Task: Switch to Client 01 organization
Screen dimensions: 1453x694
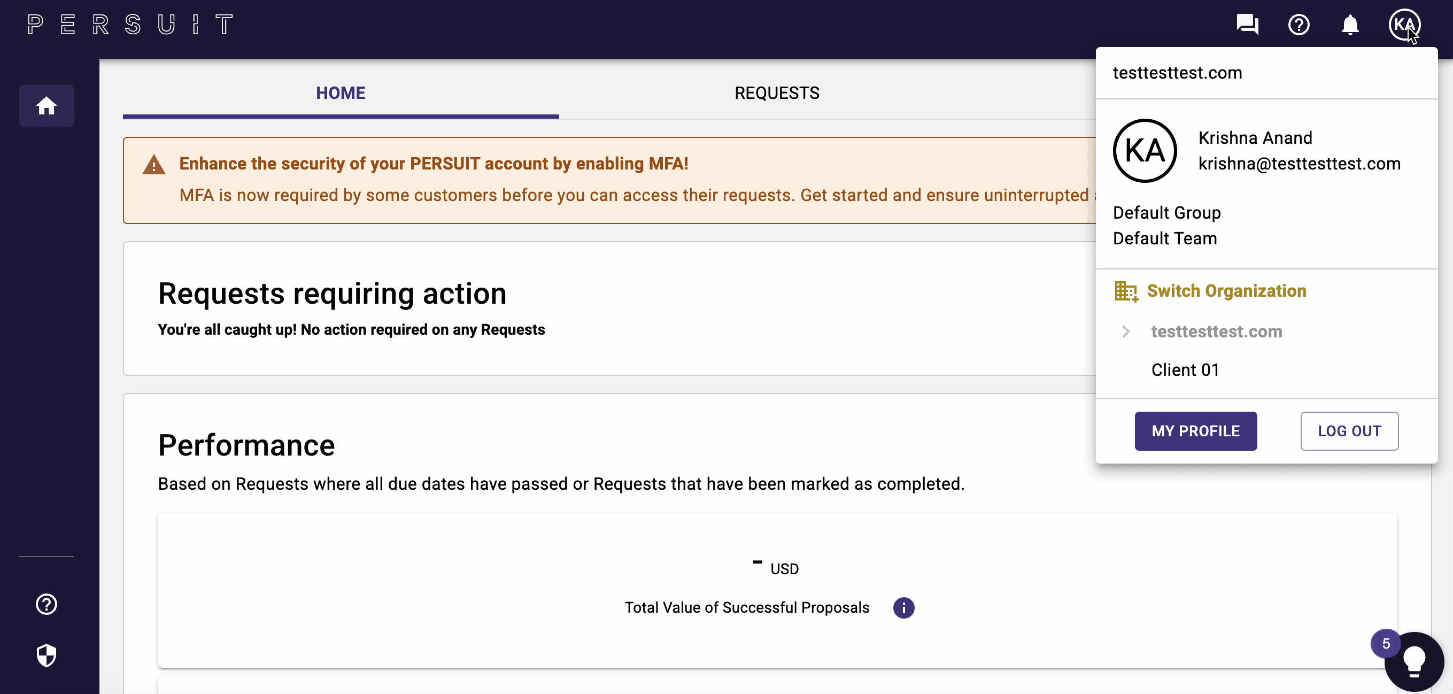Action: tap(1185, 369)
